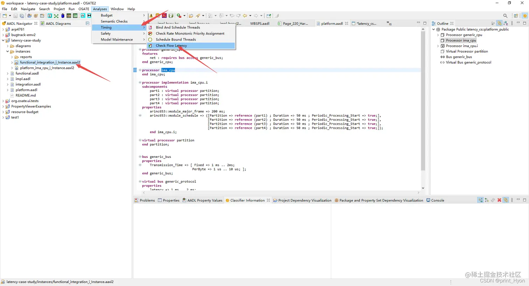Minimize the Outline view
Viewport: 529px width, 286px height.
tap(518, 23)
